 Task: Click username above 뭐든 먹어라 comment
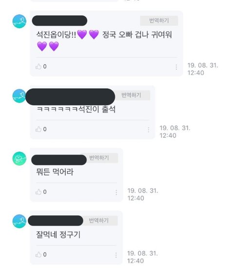59,160
